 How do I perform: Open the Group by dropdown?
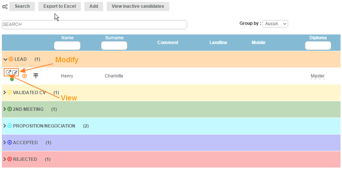(x=276, y=24)
